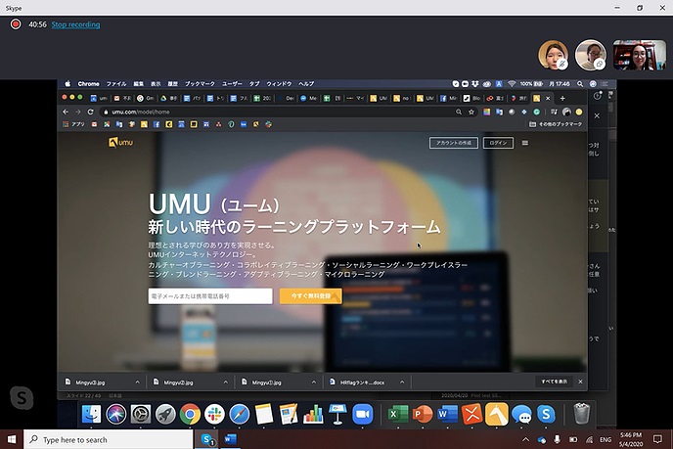Open Spotlight search in Mac menu bar
Screen dimensions: 673x449
click(x=580, y=84)
